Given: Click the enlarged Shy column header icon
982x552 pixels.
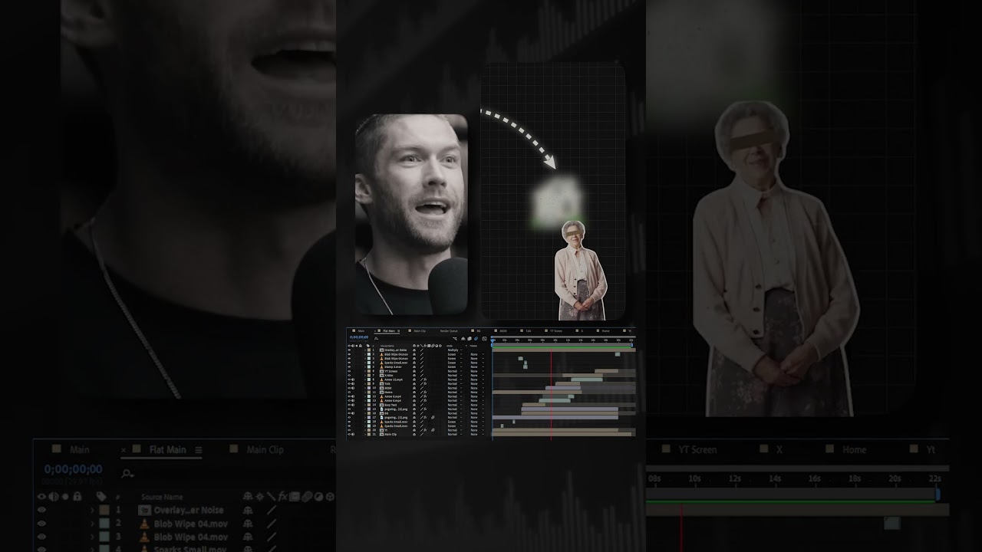Looking at the screenshot, I should click(248, 497).
